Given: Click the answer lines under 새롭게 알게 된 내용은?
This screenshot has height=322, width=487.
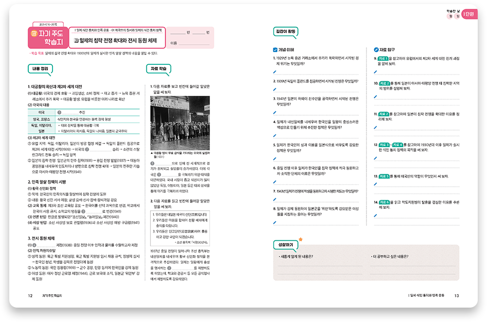Looking at the screenshot, I should 320,270.
